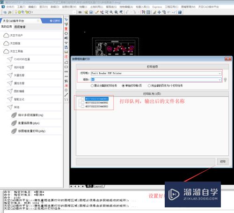Click the binoculars icon in side toolbar
Screen dimensions: 234x213
tap(66, 38)
